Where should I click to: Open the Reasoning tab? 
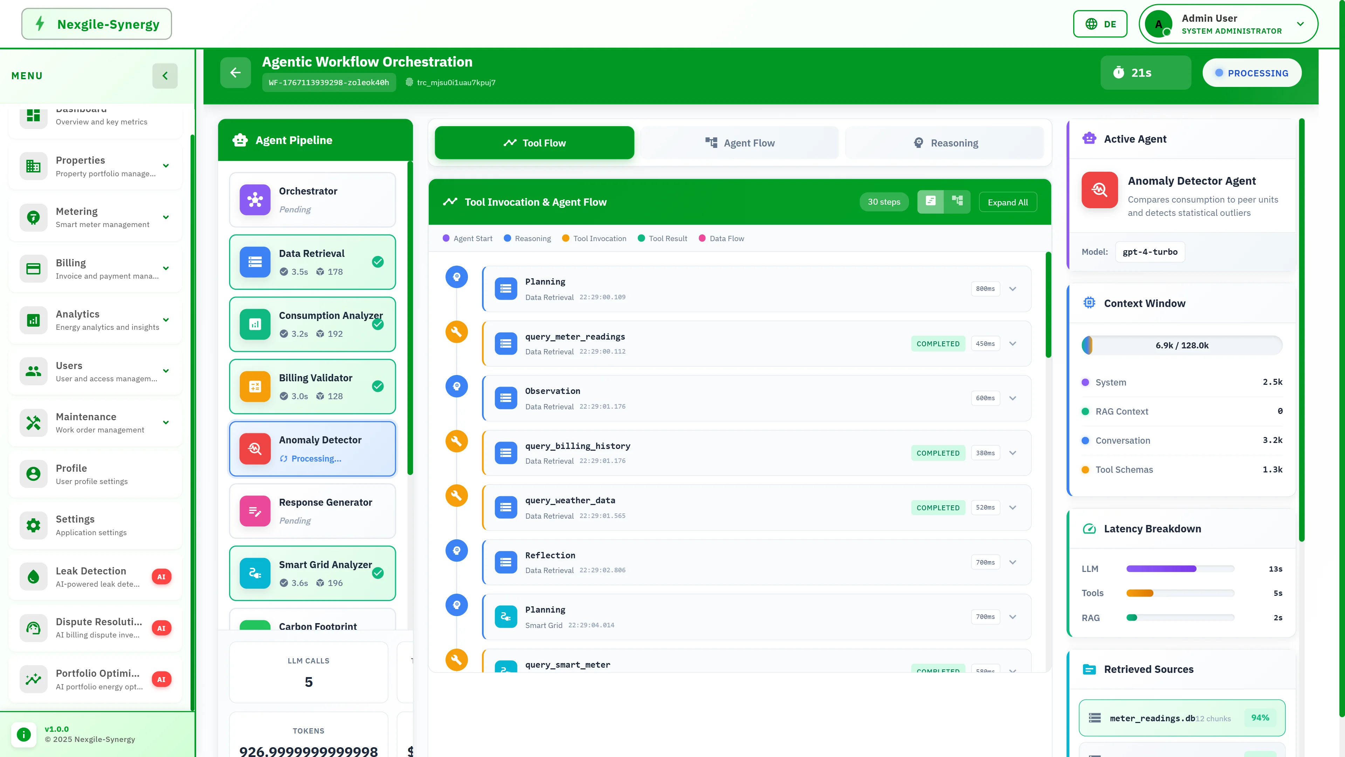pos(945,143)
